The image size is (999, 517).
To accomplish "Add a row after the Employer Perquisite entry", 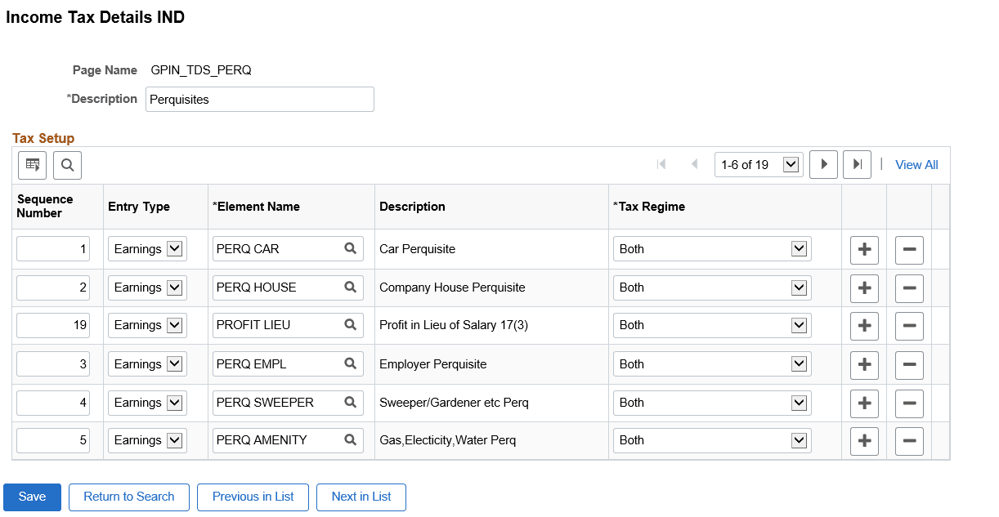I will tap(864, 363).
